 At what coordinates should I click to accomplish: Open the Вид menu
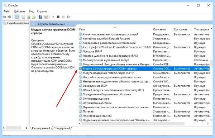pyautogui.click(x=31, y=11)
